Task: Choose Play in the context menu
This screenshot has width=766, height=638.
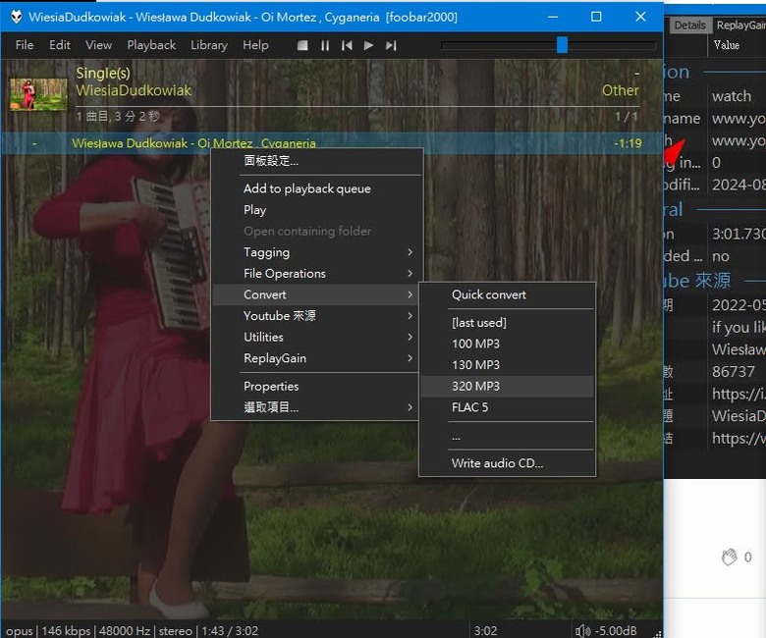Action: click(x=316, y=210)
